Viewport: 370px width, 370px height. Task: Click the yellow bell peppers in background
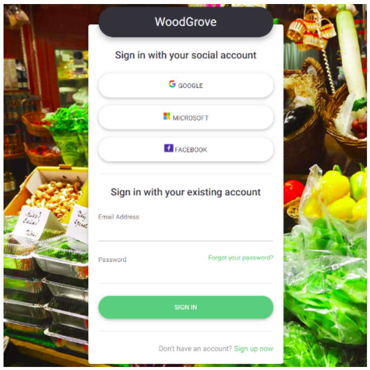(x=336, y=194)
